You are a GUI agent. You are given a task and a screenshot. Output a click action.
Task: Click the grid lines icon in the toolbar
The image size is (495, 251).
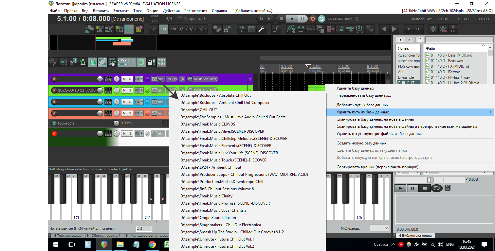tap(132, 62)
